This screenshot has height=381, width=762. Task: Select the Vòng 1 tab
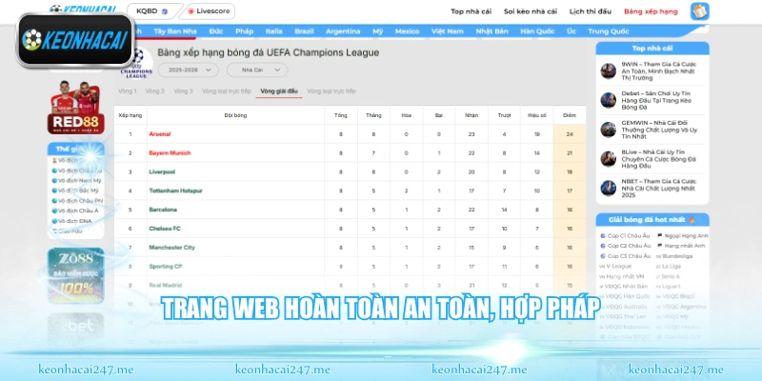click(x=128, y=91)
